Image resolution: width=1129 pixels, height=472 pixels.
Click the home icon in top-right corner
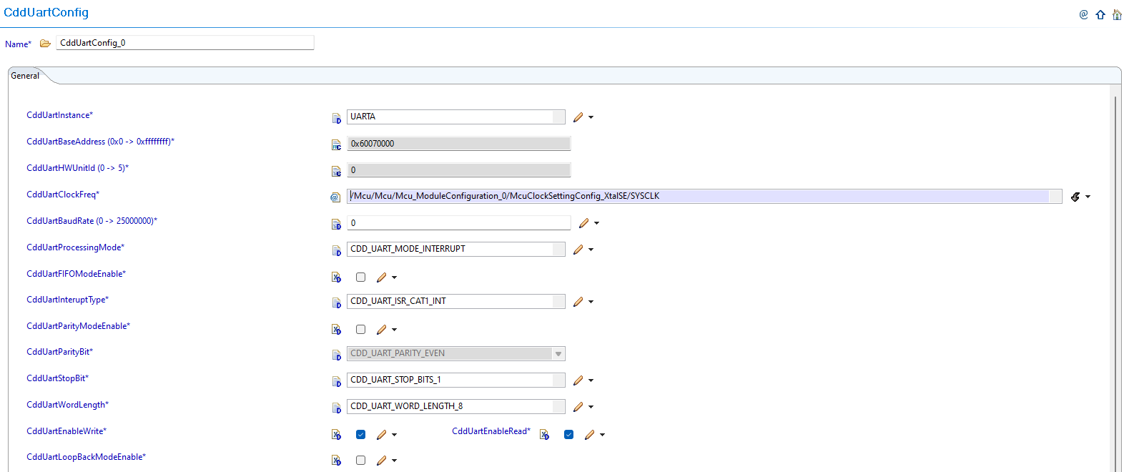(1117, 14)
